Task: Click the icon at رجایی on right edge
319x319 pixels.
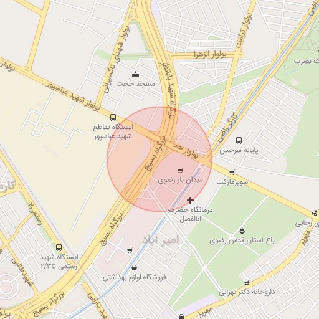Action: click(x=315, y=213)
